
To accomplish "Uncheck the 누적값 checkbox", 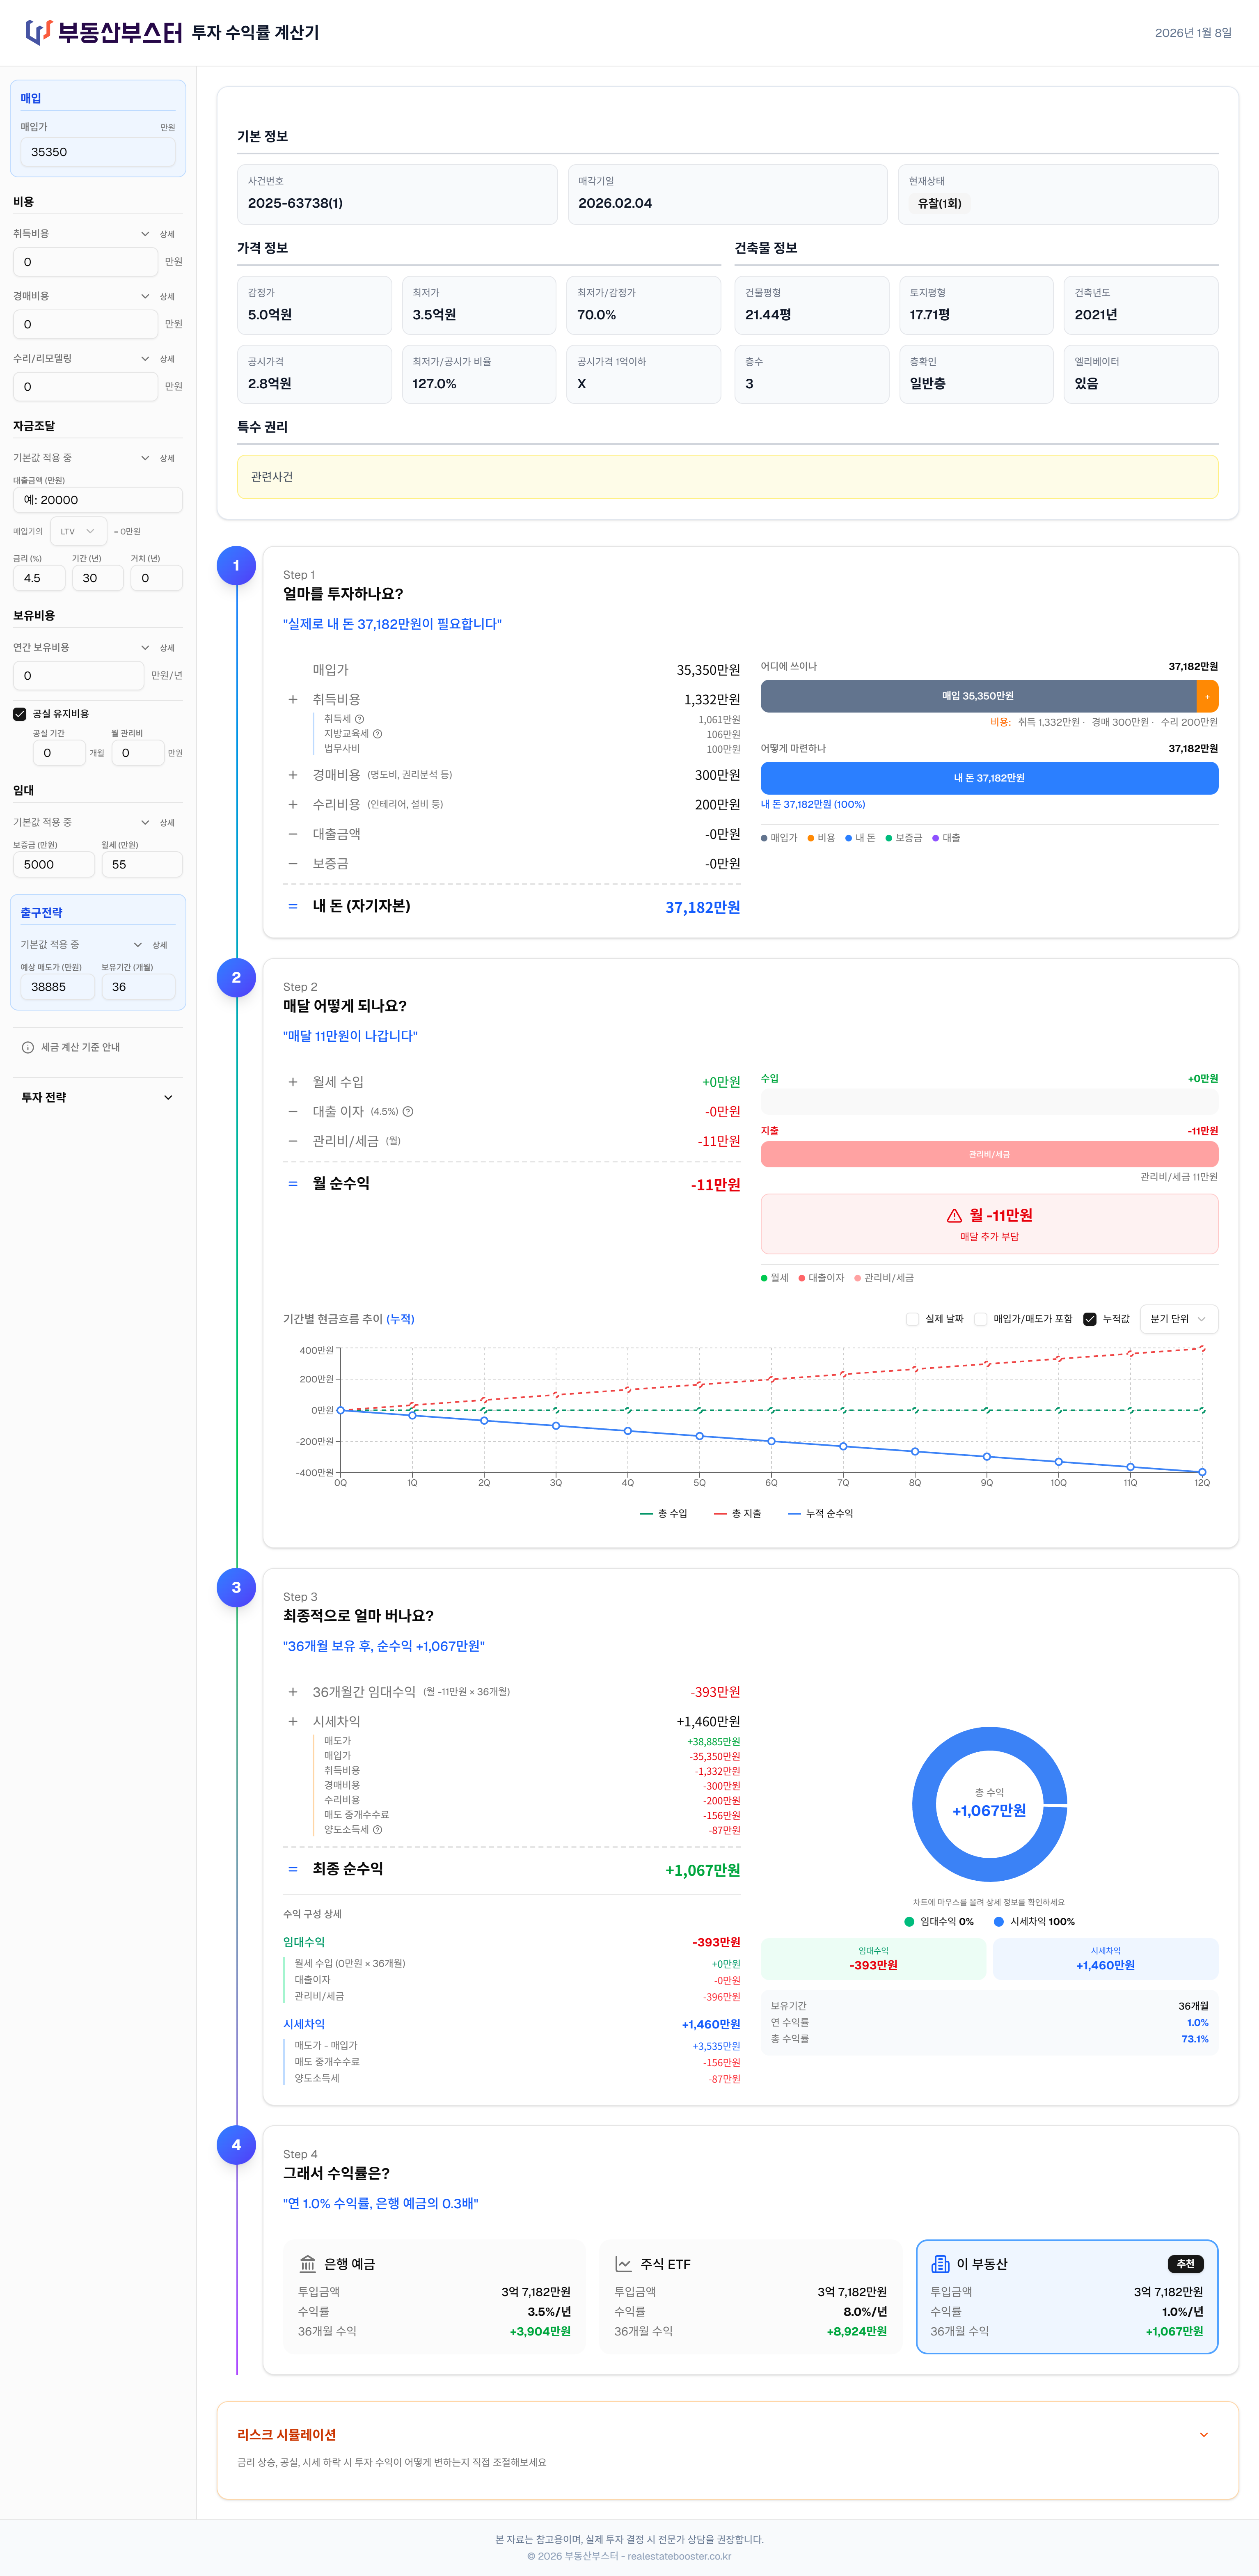I will click(x=1090, y=1319).
